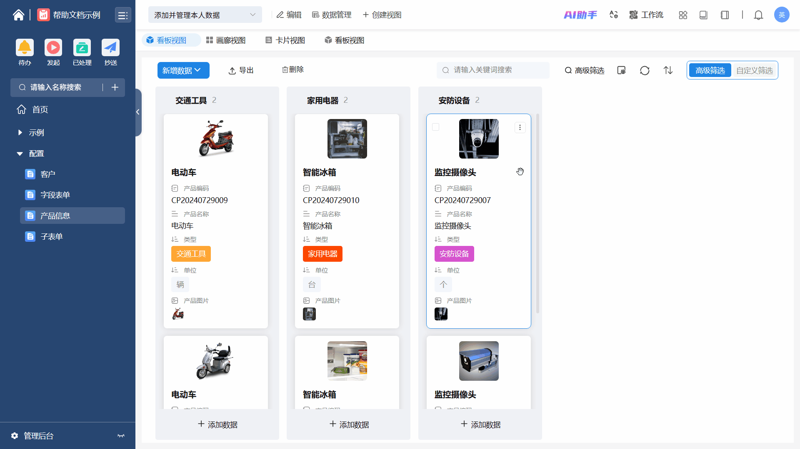Open 发起 play shortcut
This screenshot has width=800, height=449.
click(x=53, y=47)
